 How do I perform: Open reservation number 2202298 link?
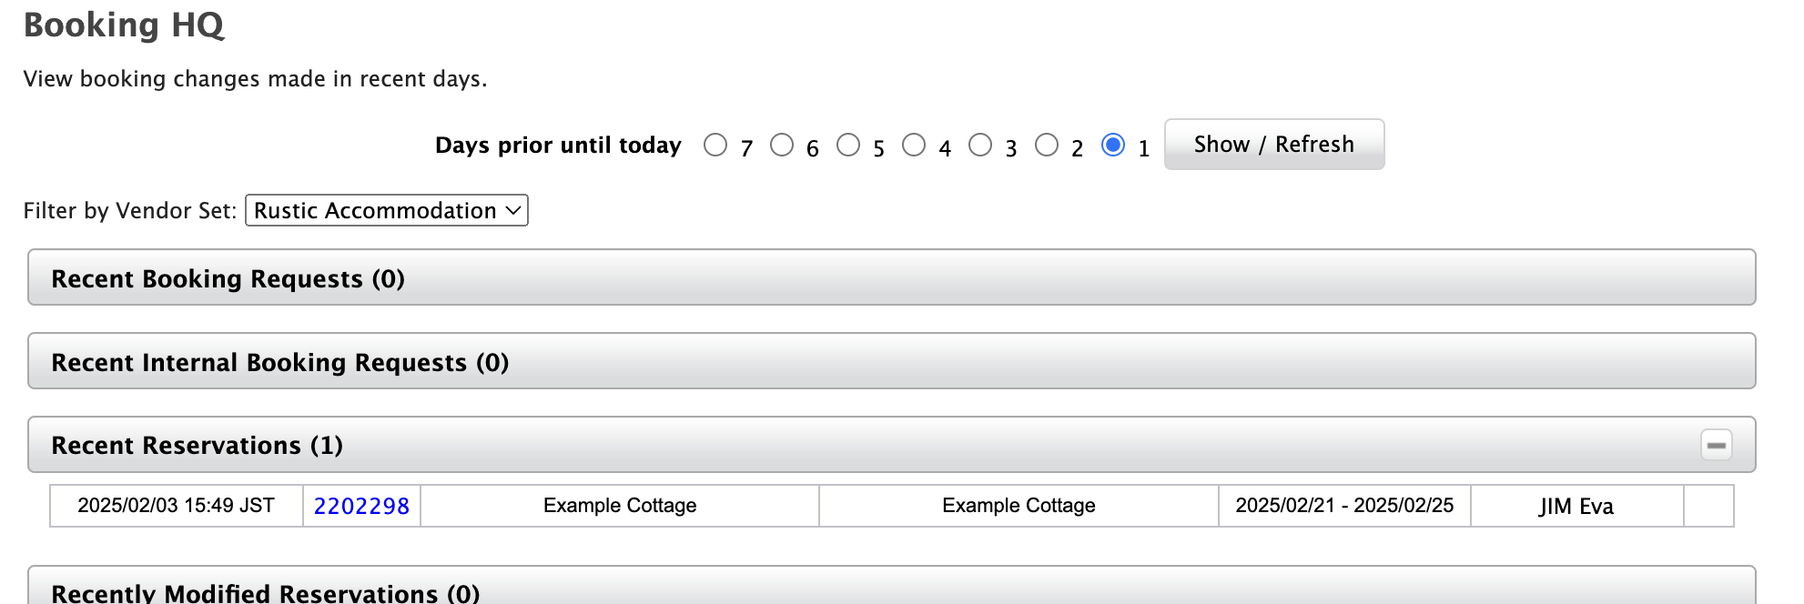361,506
